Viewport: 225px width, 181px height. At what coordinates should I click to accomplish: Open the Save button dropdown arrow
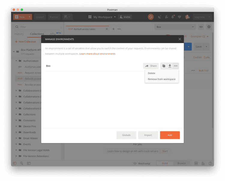(206, 47)
